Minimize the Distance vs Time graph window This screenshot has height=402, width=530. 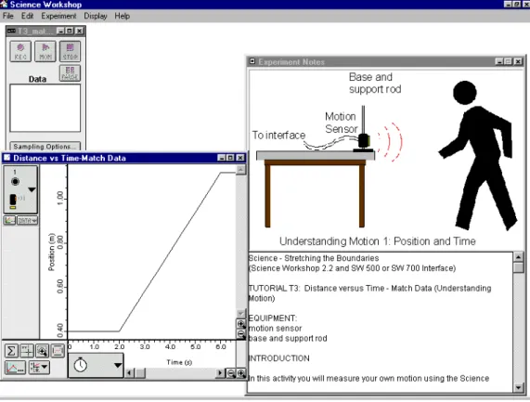[222, 158]
